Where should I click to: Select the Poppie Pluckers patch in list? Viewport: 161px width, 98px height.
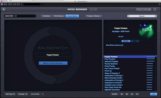[x=129, y=57]
